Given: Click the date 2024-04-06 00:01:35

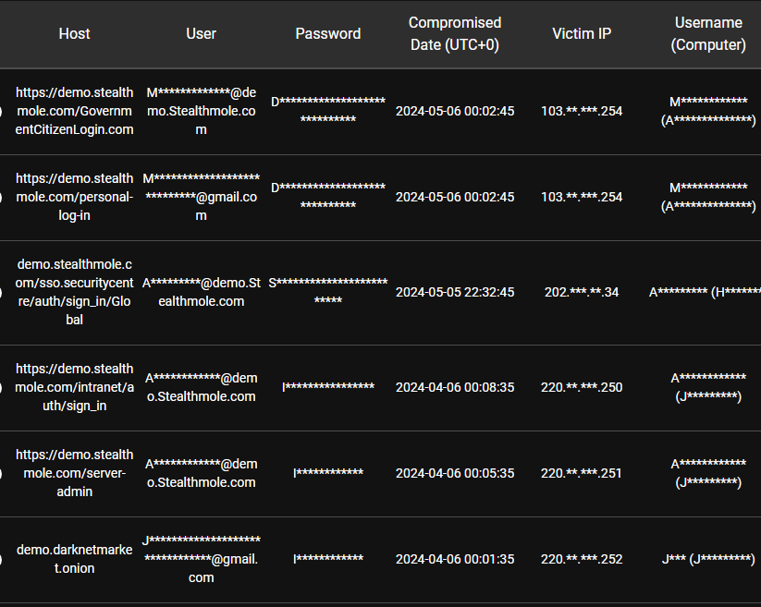Looking at the screenshot, I should [455, 559].
